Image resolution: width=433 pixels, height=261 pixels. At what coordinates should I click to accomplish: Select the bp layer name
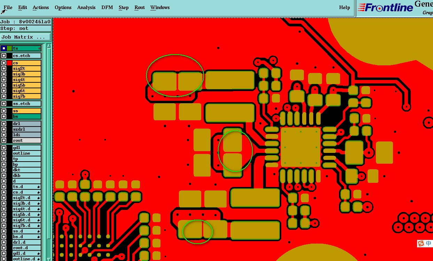(27, 164)
